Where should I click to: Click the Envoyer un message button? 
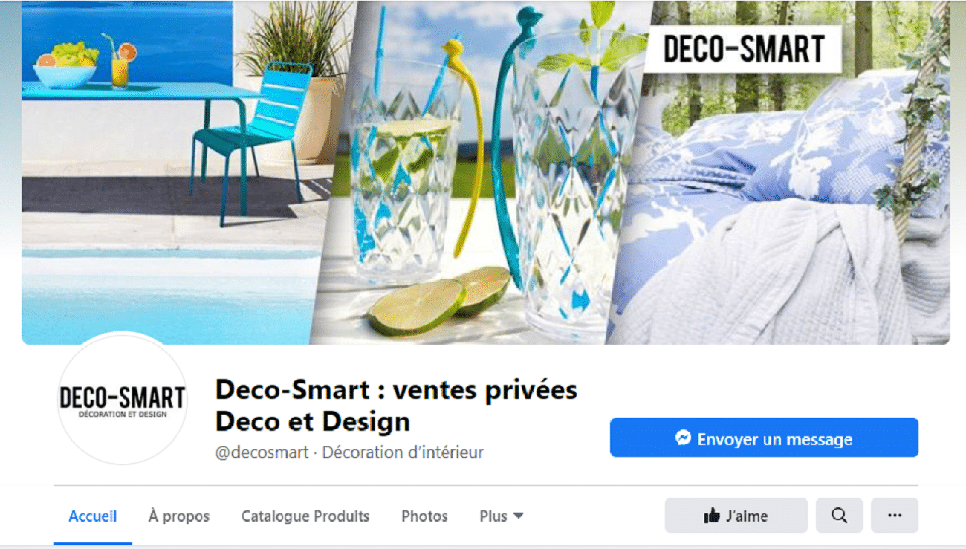(764, 438)
